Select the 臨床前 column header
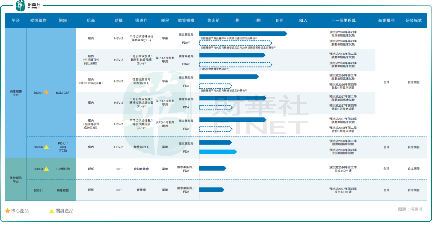The width and height of the screenshot is (432, 227). 213,21
